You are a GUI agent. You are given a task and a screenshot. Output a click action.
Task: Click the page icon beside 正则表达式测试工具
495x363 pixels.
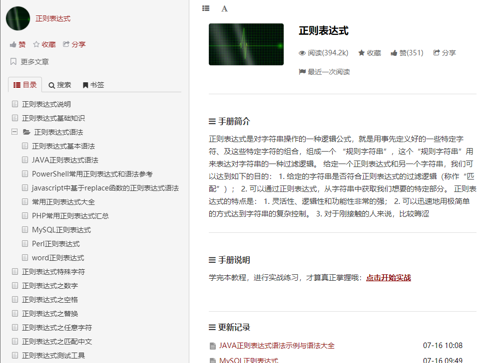pos(15,355)
